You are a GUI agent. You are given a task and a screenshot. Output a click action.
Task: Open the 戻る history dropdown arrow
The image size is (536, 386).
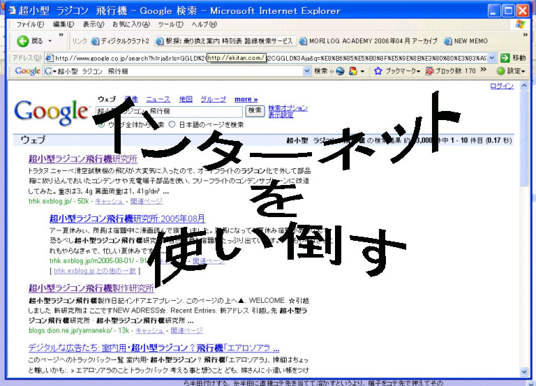click(50, 41)
